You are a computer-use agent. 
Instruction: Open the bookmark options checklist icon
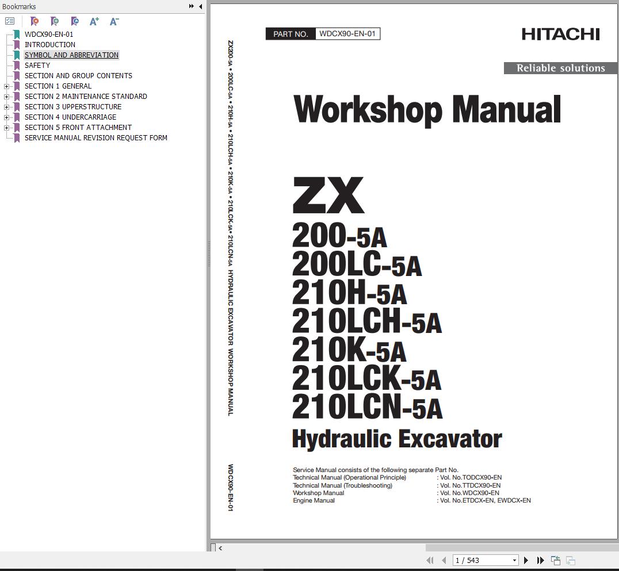pyautogui.click(x=10, y=21)
